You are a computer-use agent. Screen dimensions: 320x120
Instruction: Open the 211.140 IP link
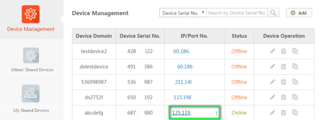183,82
